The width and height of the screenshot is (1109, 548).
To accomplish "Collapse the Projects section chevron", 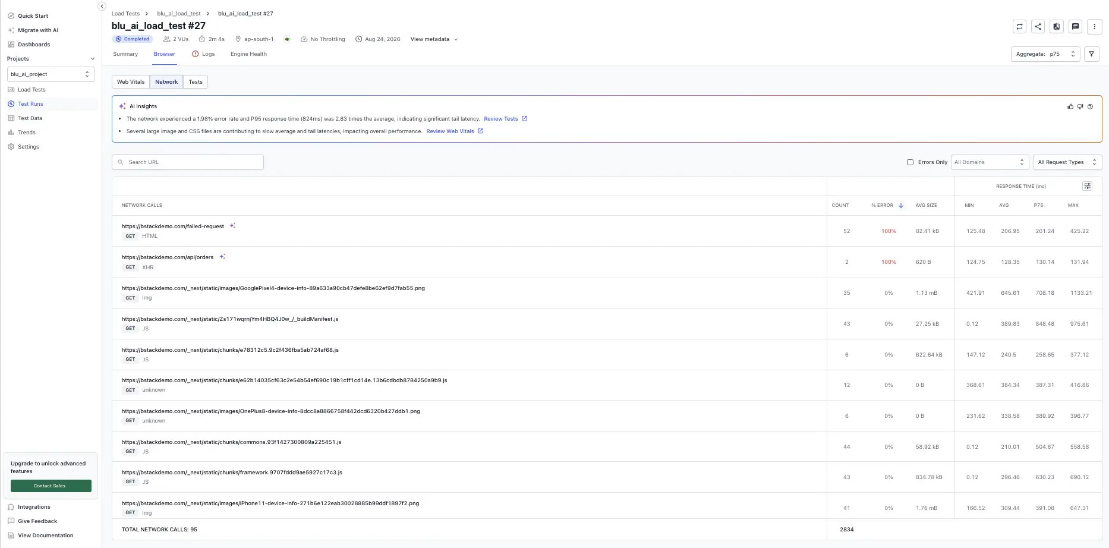I will [92, 59].
